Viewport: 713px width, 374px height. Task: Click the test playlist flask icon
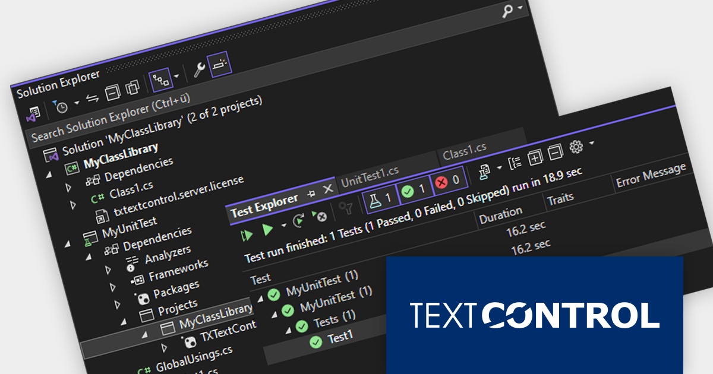(484, 172)
